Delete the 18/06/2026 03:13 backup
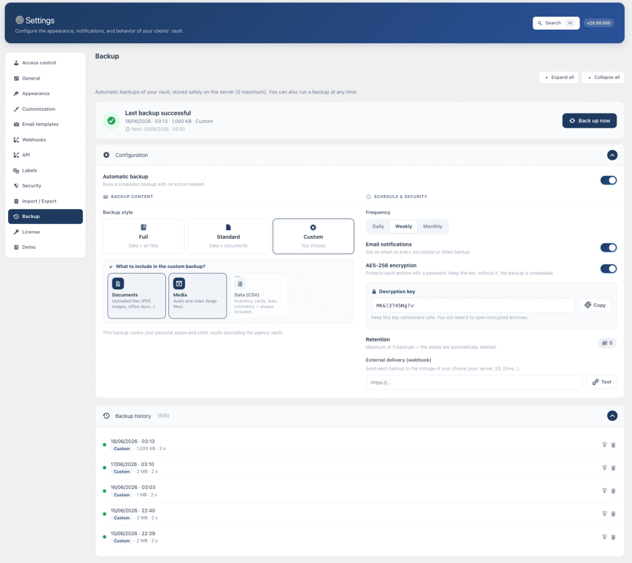 pyautogui.click(x=613, y=445)
